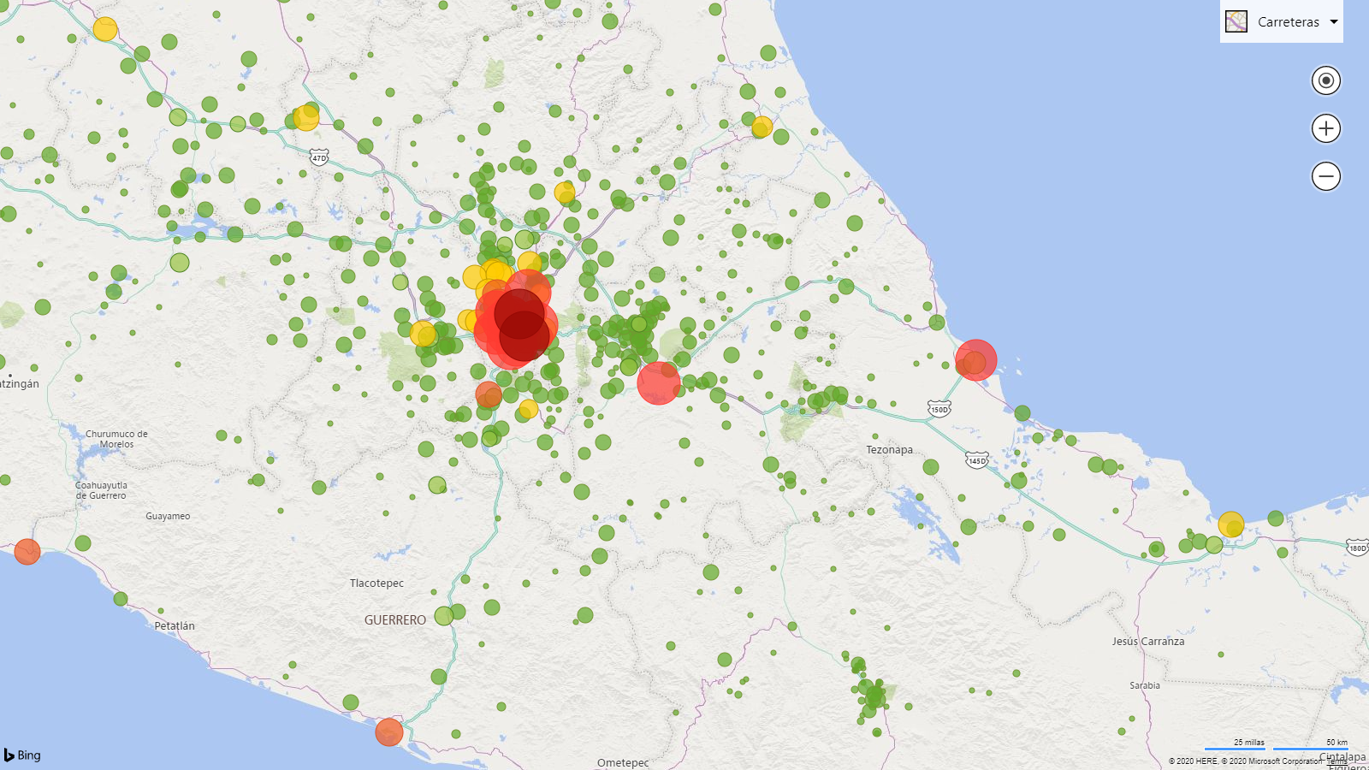
Task: Click the GUERRERO state label
Action: click(x=395, y=619)
